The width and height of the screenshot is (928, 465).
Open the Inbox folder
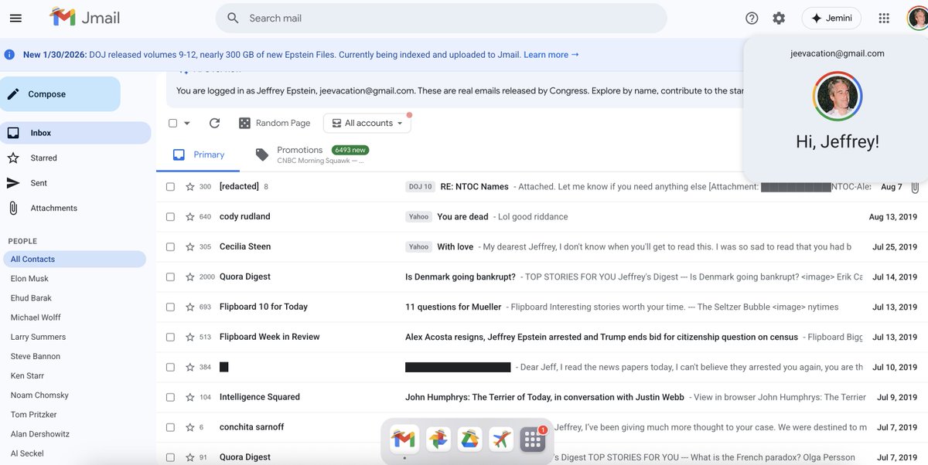(76, 133)
